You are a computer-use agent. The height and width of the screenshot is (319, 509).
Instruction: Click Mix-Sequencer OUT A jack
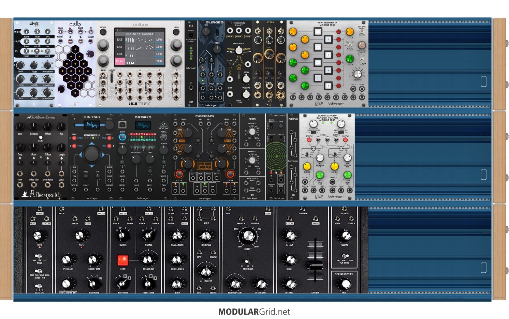[353, 89]
